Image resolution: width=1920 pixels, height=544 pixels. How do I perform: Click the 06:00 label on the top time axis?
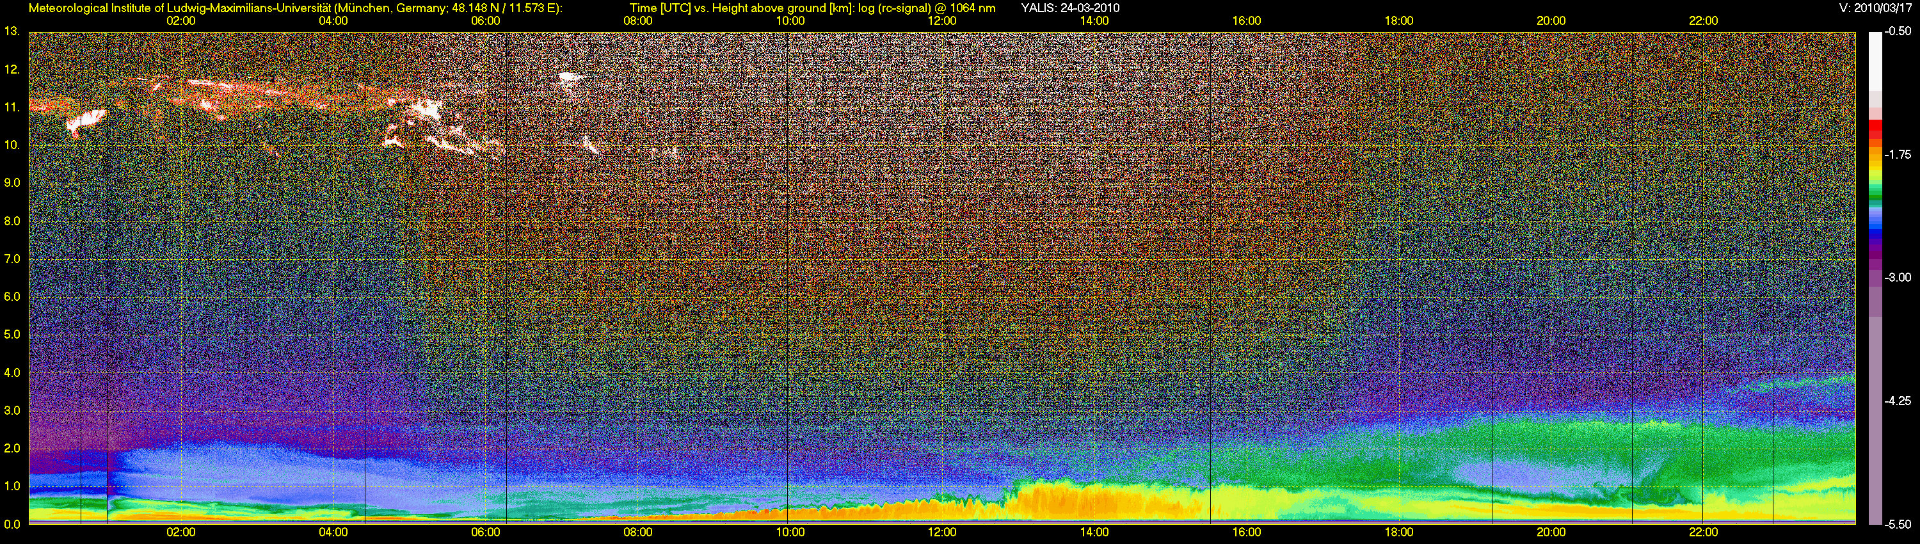(485, 21)
